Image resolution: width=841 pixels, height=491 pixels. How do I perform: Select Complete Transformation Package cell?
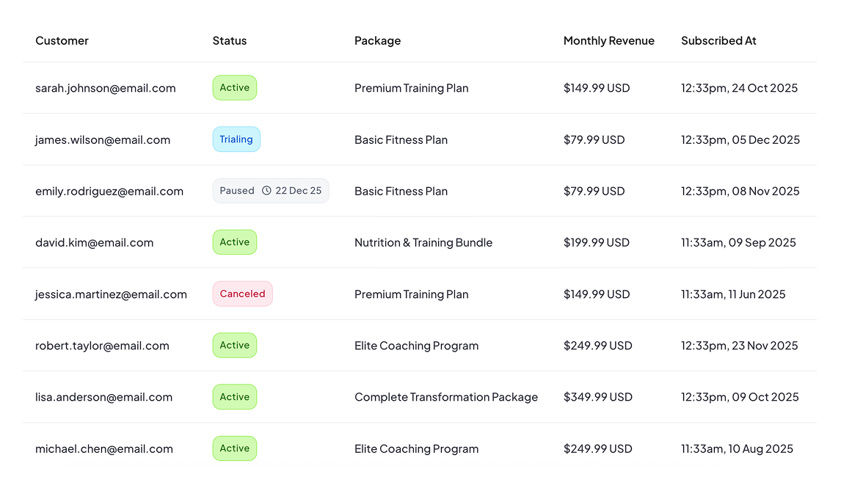(x=445, y=397)
